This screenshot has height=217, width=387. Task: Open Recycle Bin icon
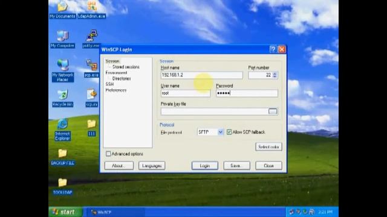[x=62, y=98]
